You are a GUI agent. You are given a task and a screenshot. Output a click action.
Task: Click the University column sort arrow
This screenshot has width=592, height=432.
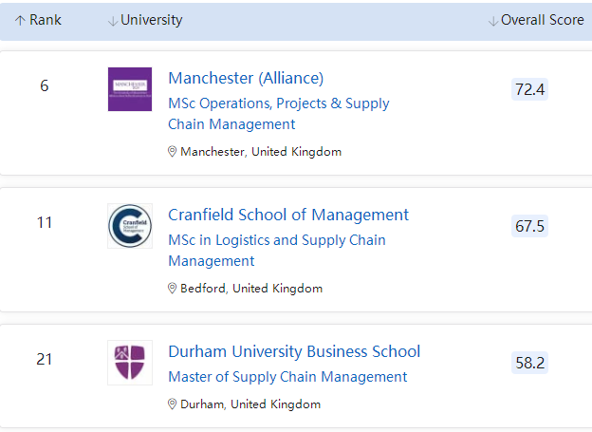(113, 21)
